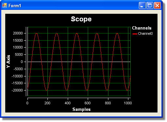Click the Scope chart title

click(x=81, y=19)
